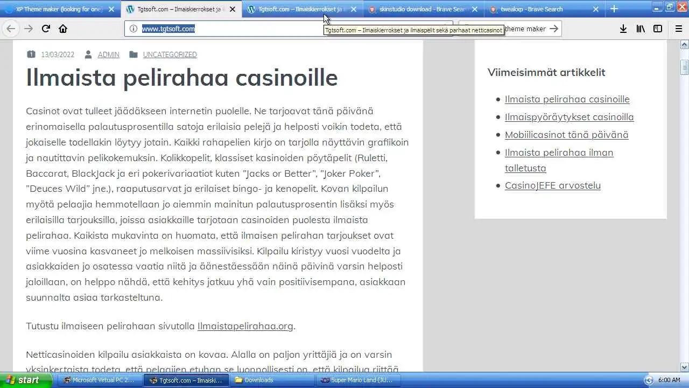Open a new tab with the plus button
This screenshot has width=689, height=388.
point(614,9)
